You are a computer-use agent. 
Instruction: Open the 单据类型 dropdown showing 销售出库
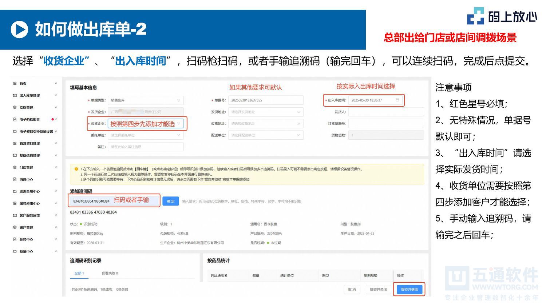click(146, 100)
